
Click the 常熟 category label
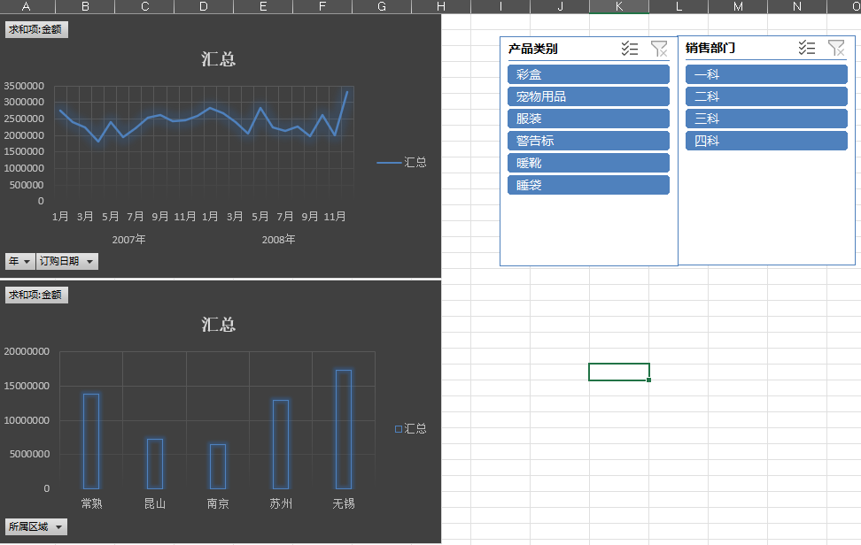point(91,503)
